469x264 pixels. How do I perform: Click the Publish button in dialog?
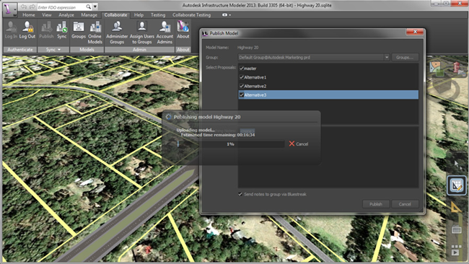pos(376,204)
